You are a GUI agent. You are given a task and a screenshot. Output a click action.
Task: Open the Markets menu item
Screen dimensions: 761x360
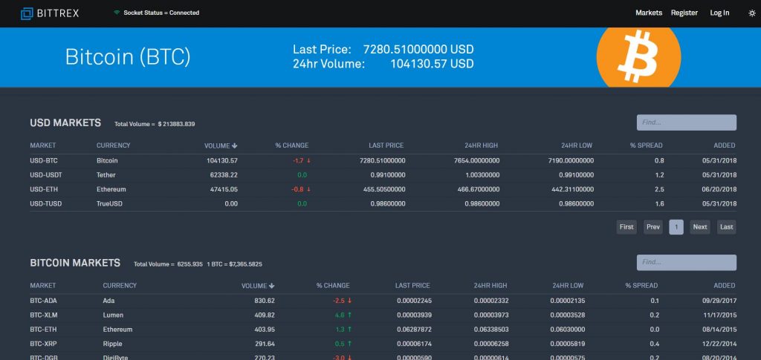pos(648,13)
